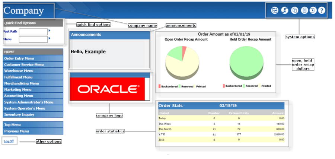Open the document list icon in header
This screenshot has height=159, width=335.
pos(304,10)
